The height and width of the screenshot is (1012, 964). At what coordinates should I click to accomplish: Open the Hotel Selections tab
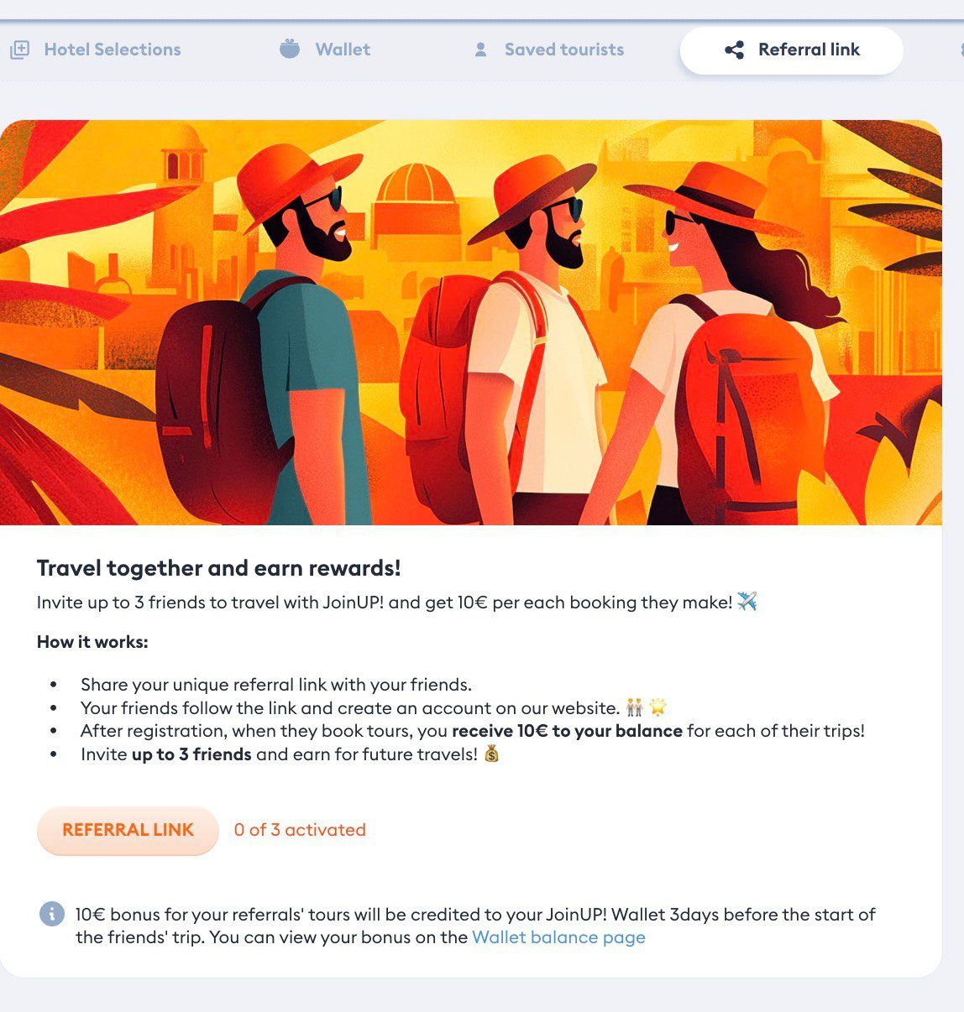(112, 50)
